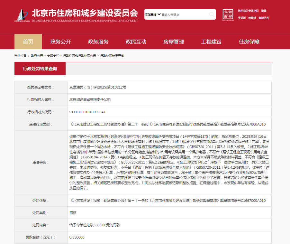Click the 违法行为类型 label cell
The height and width of the screenshot is (244, 290).
[41, 124]
